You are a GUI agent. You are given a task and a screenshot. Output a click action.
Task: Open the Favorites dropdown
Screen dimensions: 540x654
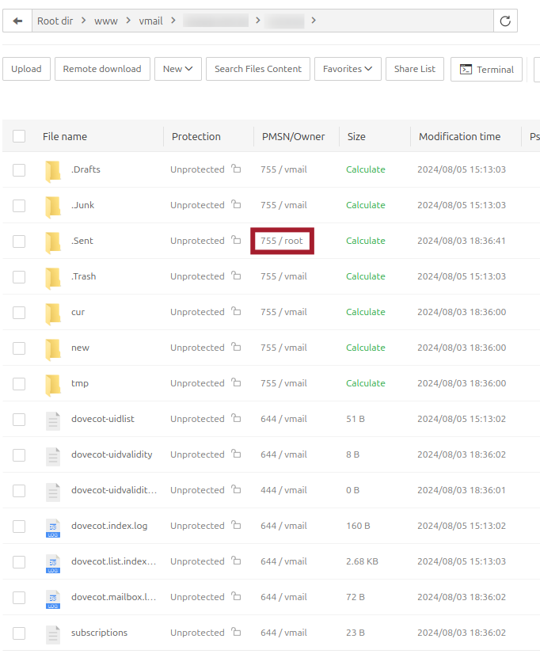coord(348,69)
